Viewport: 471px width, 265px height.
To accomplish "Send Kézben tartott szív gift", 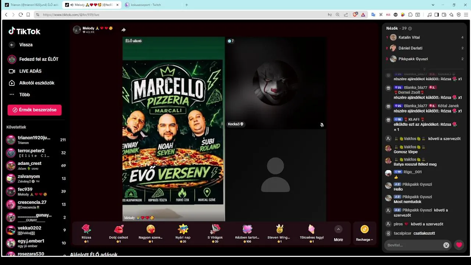I will [x=247, y=233].
